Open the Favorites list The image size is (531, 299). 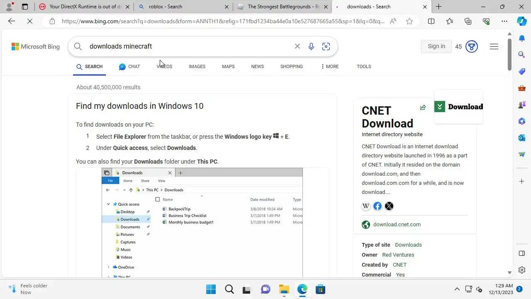[450, 21]
